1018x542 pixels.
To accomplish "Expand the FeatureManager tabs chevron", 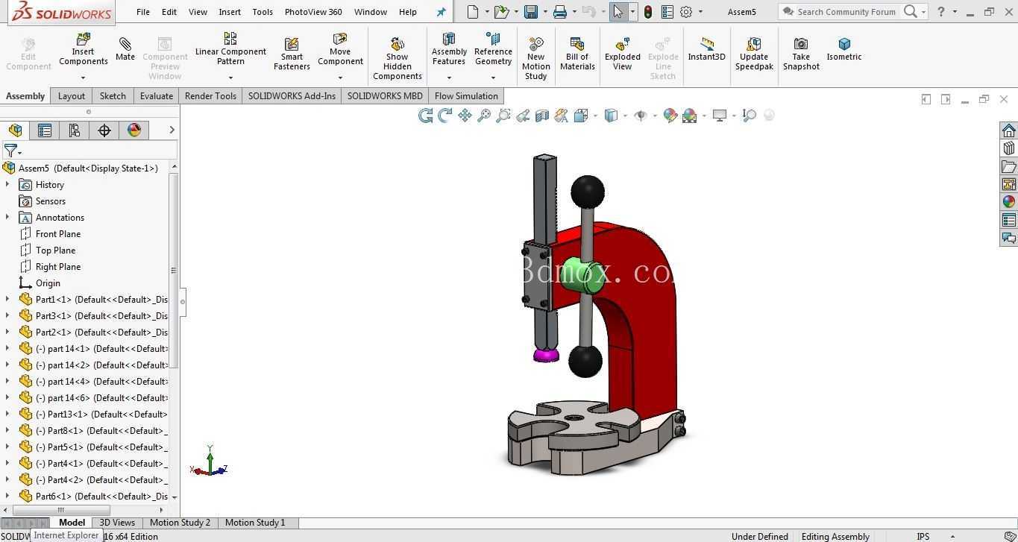I will click(172, 130).
